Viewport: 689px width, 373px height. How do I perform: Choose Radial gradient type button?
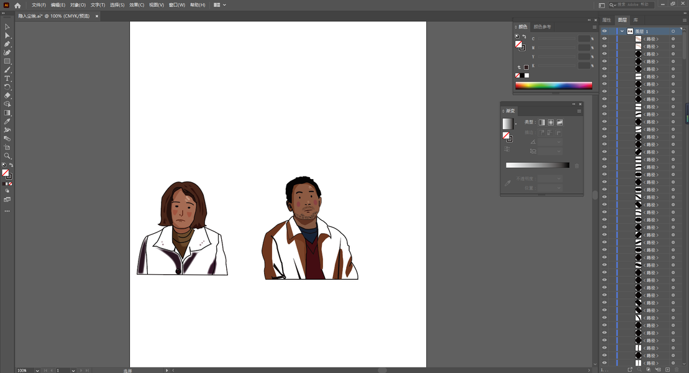click(x=550, y=122)
